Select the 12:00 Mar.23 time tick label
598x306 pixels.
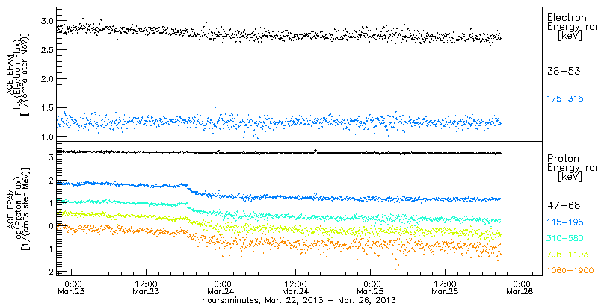point(147,288)
